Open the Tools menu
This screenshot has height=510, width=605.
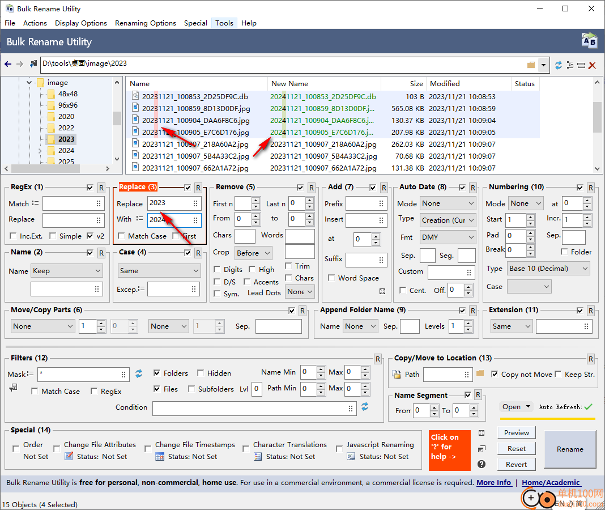click(x=224, y=23)
